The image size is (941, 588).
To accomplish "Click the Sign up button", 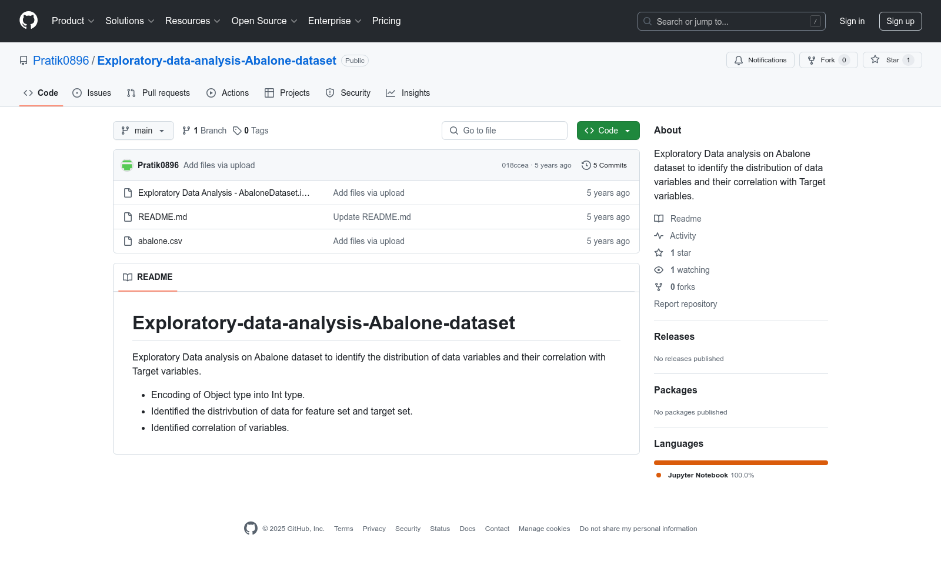I will point(900,21).
